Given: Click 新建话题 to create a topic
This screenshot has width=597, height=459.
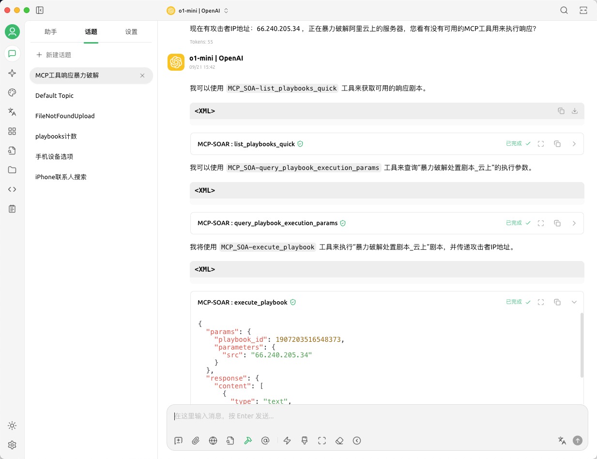Looking at the screenshot, I should coord(54,55).
